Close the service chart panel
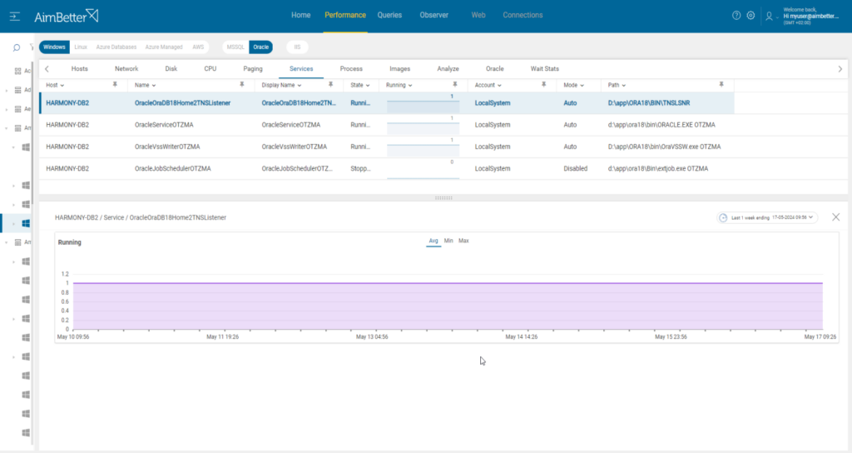852x453 pixels. (835, 217)
